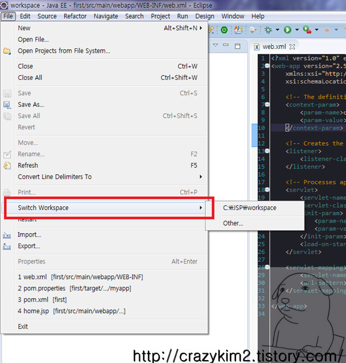
Task: Click the Run with external tools icon
Action: (x=307, y=30)
